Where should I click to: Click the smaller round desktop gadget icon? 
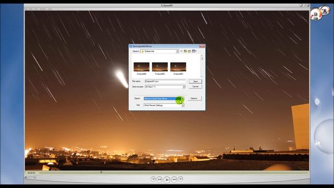[x=326, y=10]
